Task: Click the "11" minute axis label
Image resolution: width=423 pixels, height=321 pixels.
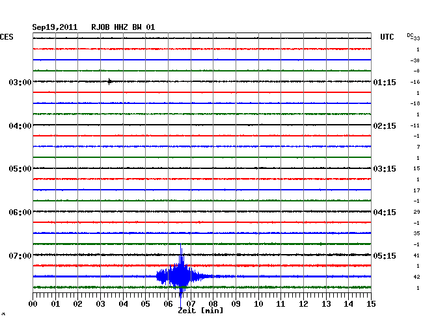Action: click(280, 304)
